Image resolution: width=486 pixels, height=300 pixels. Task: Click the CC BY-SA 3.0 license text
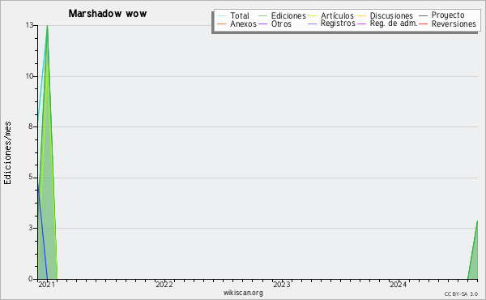coord(461,294)
